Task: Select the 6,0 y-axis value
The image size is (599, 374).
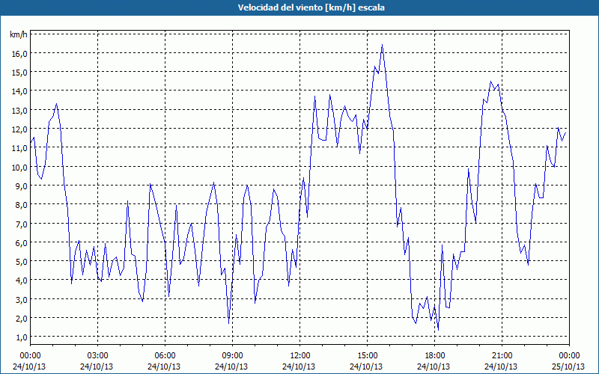Action: (22, 242)
